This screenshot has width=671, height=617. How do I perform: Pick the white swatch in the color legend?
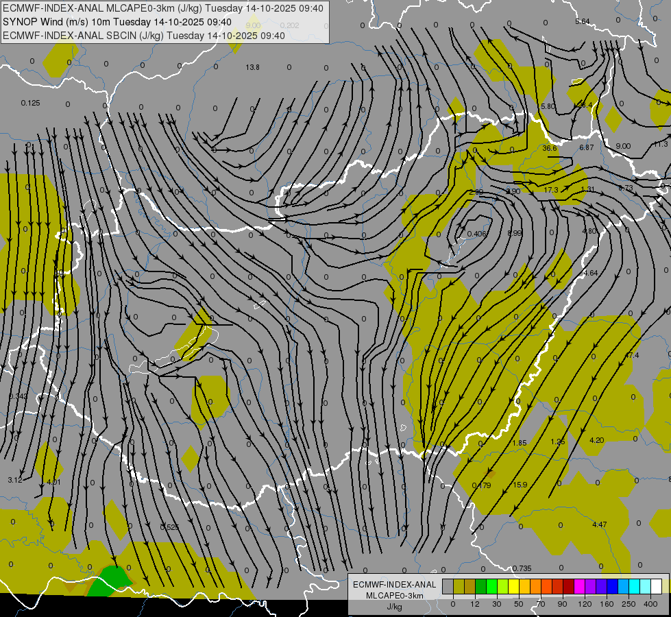[x=656, y=587]
